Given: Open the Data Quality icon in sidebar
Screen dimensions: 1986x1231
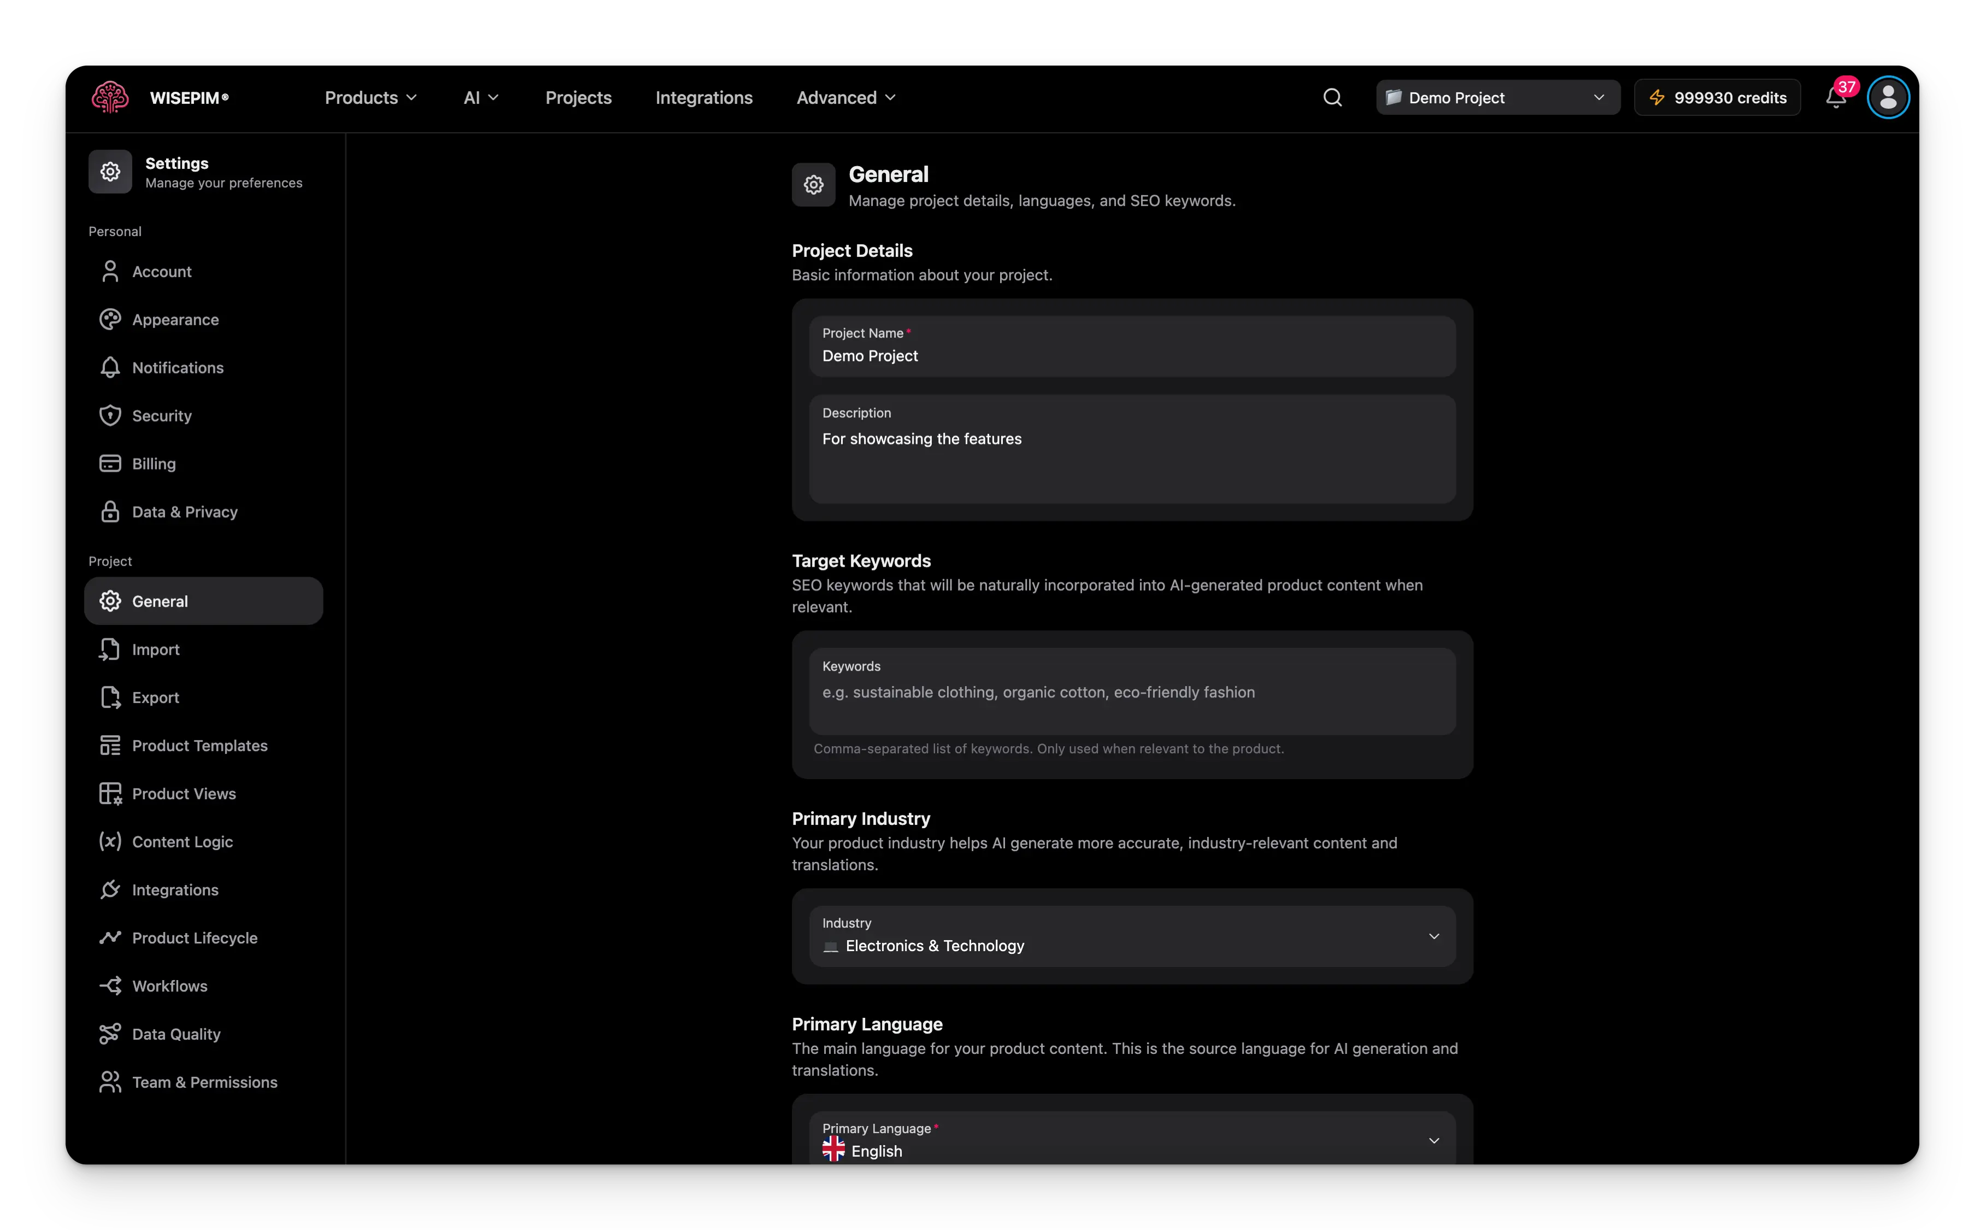Looking at the screenshot, I should tap(111, 1033).
